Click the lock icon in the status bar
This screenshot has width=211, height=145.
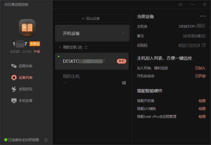click(x=46, y=140)
